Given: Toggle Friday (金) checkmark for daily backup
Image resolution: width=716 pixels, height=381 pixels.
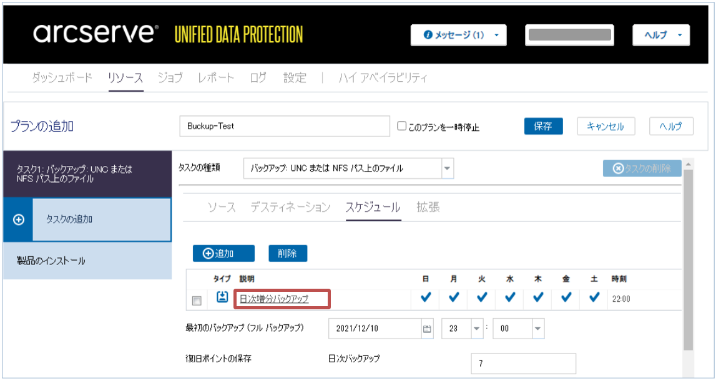Looking at the screenshot, I should [x=566, y=297].
